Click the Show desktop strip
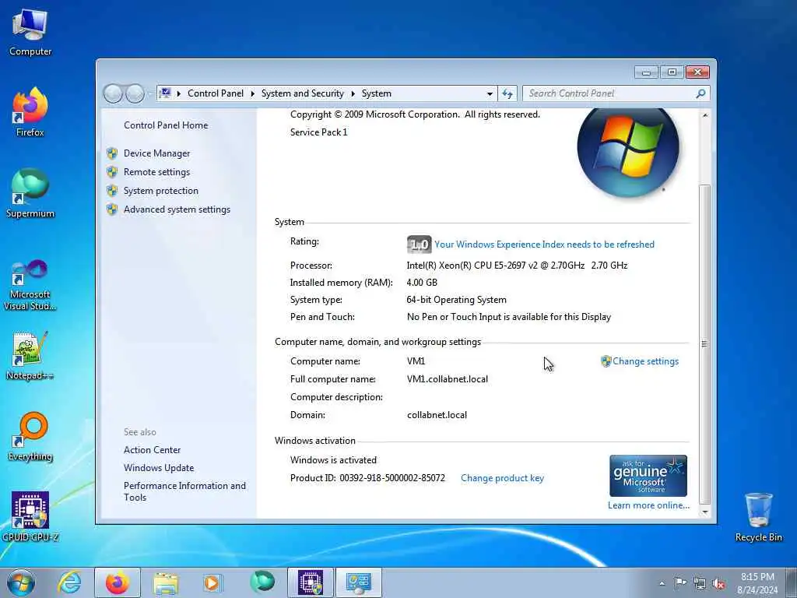 [792, 582]
